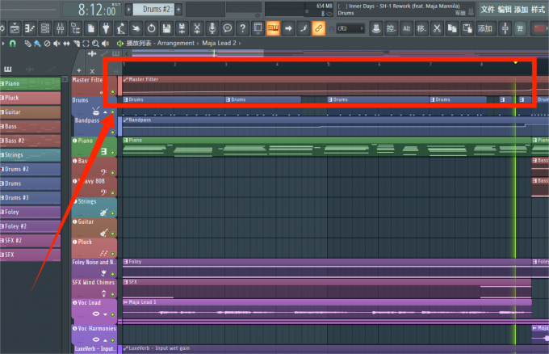The width and height of the screenshot is (549, 354).
Task: Mute the Master Filter track
Action: tap(112, 92)
